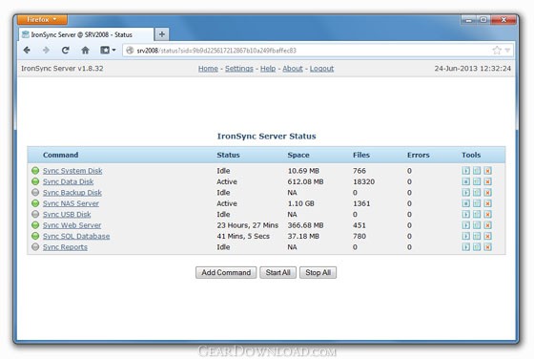Open the Sync USB Disk command link
This screenshot has width=534, height=359.
pos(67,215)
